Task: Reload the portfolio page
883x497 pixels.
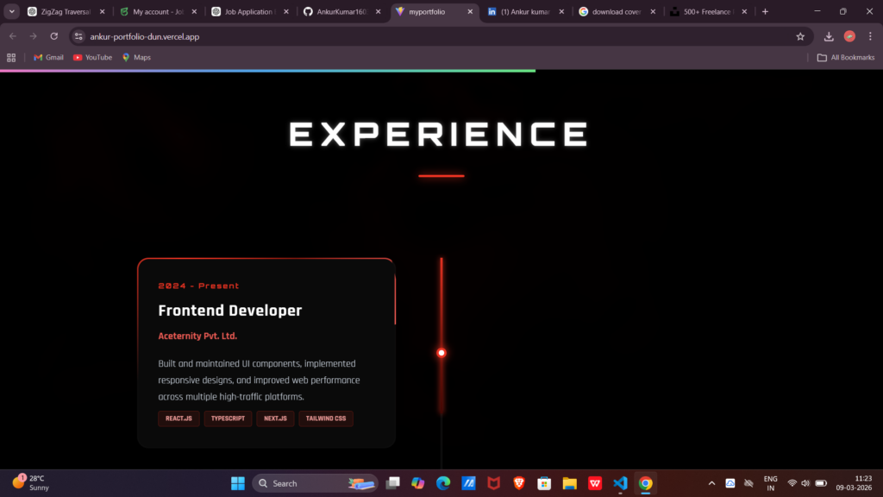Action: tap(54, 36)
